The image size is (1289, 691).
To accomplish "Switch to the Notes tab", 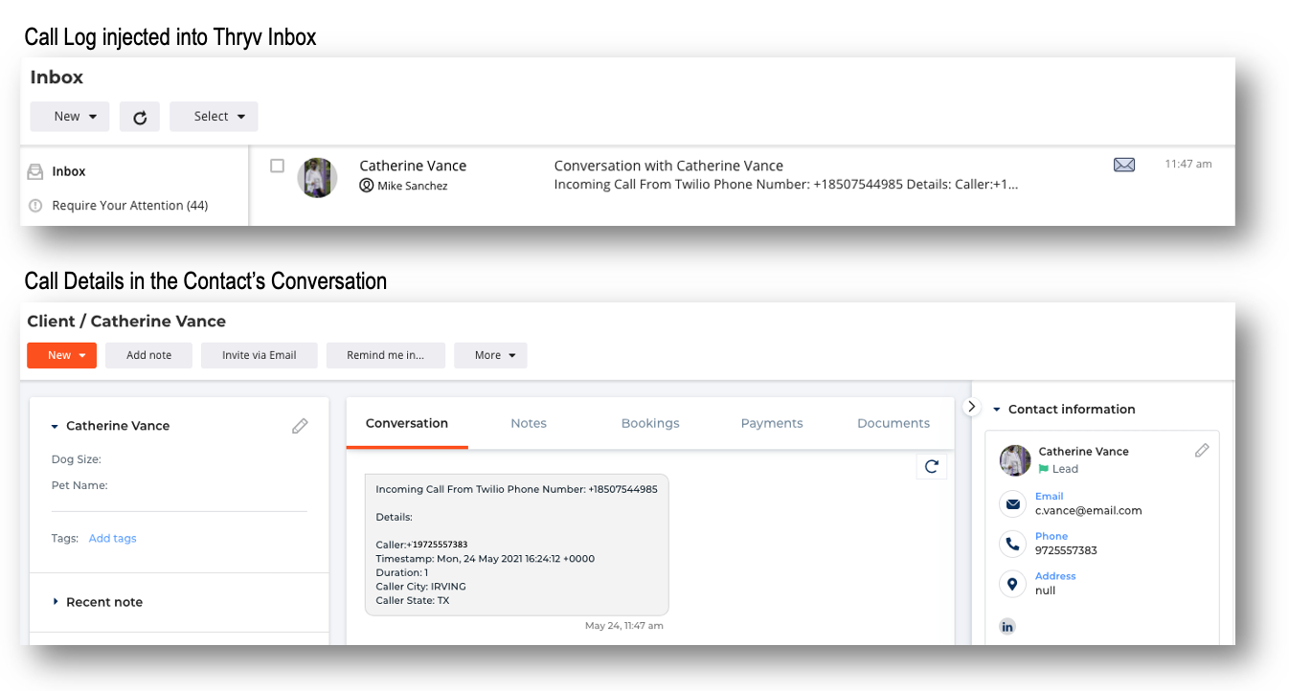I will pos(529,423).
